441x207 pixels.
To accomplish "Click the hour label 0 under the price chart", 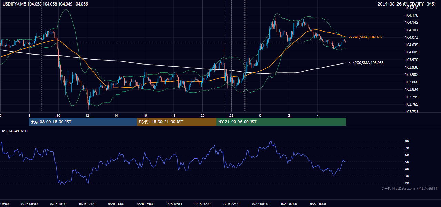I will (260, 116).
